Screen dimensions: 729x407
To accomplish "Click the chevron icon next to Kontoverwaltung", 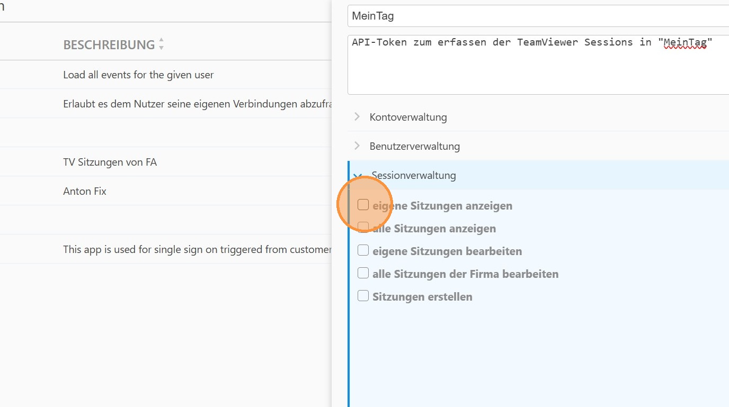I will click(x=357, y=116).
